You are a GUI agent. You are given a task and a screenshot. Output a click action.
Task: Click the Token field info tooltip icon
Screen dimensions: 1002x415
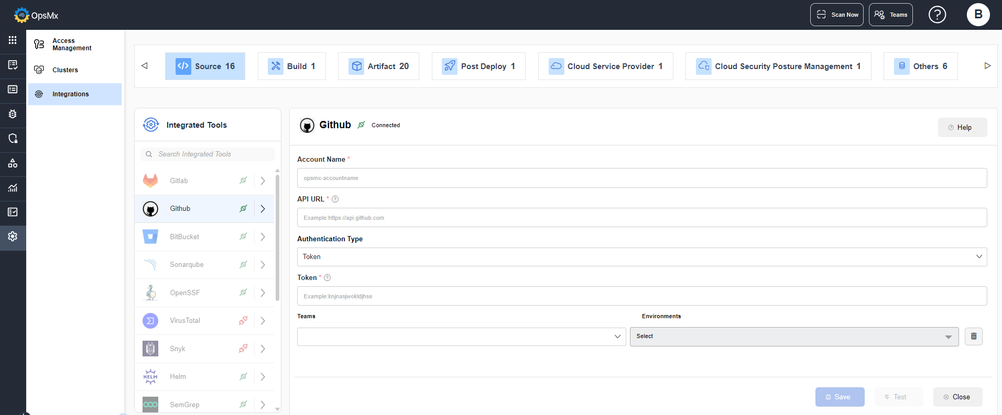coord(328,278)
